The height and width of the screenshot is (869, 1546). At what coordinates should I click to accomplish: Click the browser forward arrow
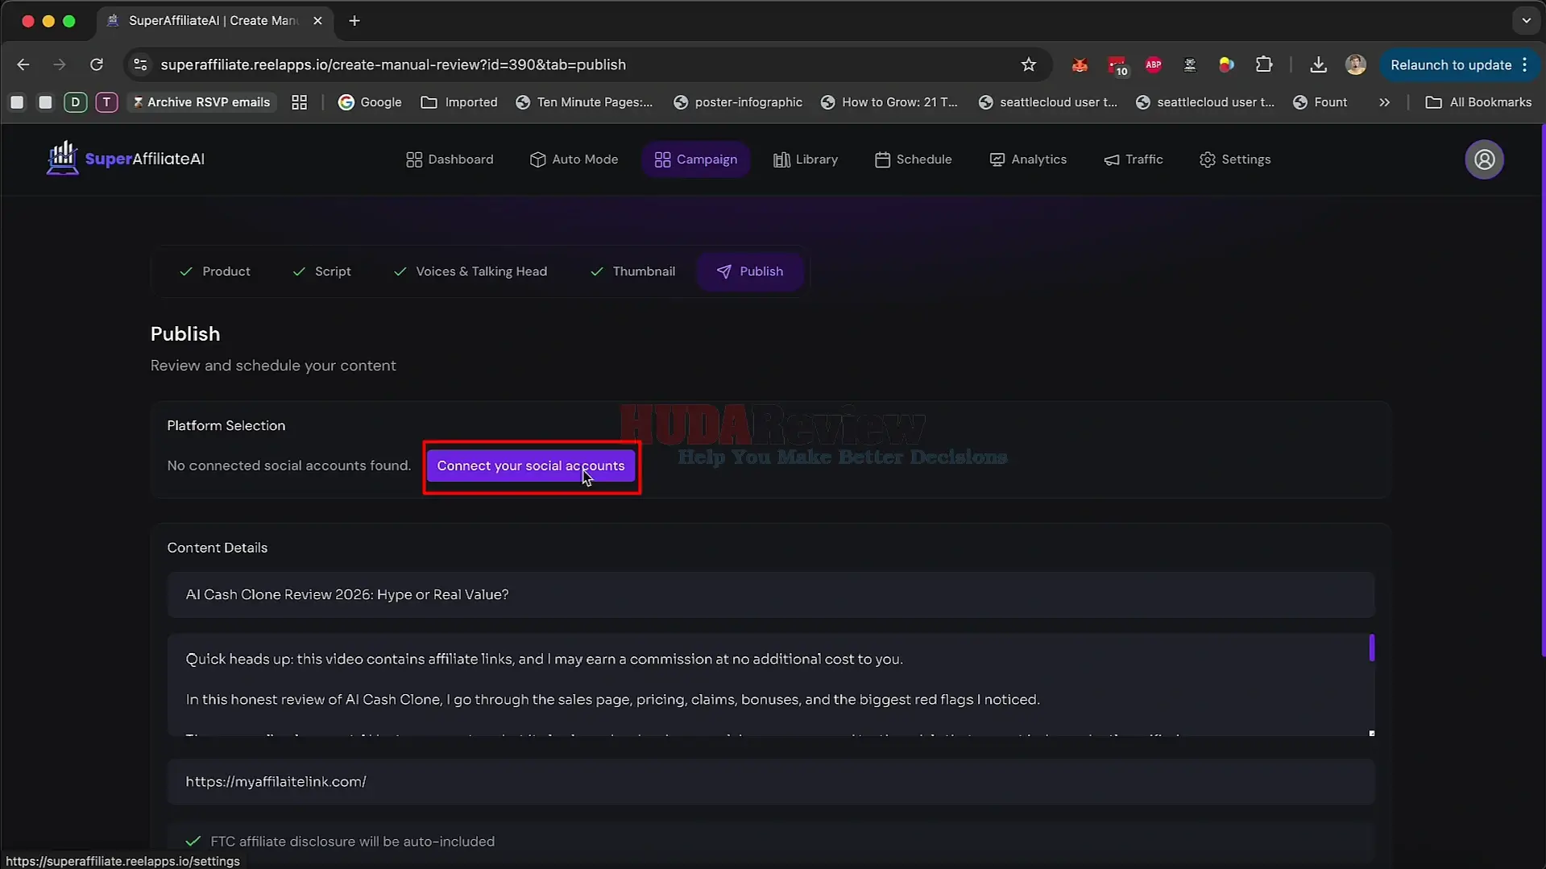coord(60,64)
